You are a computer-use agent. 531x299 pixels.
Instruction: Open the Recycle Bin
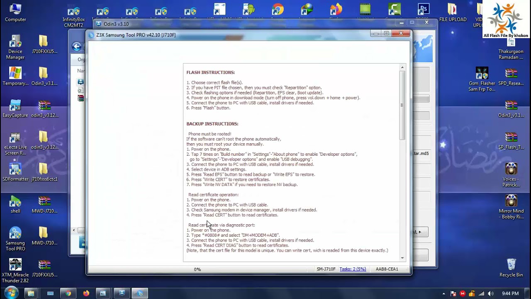(x=511, y=268)
